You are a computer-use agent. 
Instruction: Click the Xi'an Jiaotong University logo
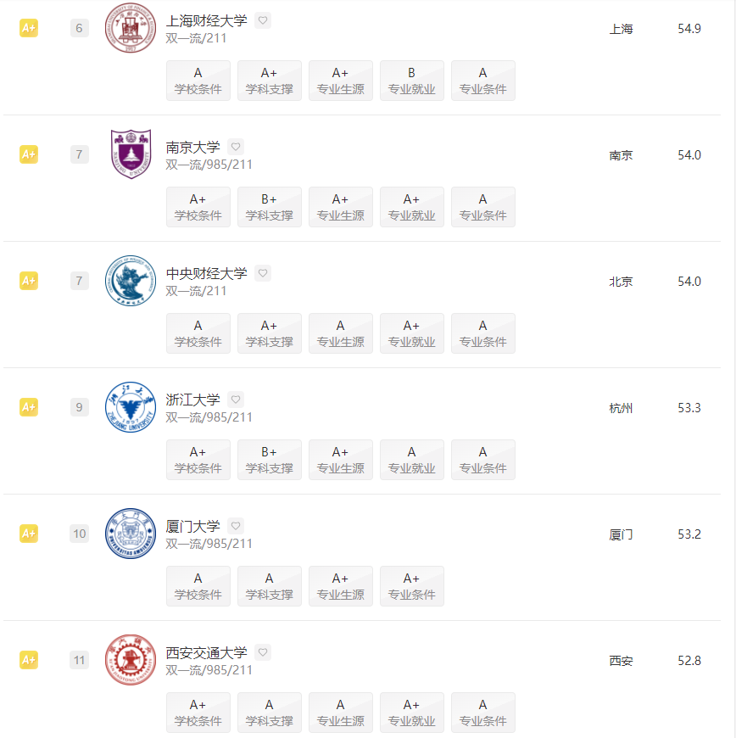pos(131,660)
